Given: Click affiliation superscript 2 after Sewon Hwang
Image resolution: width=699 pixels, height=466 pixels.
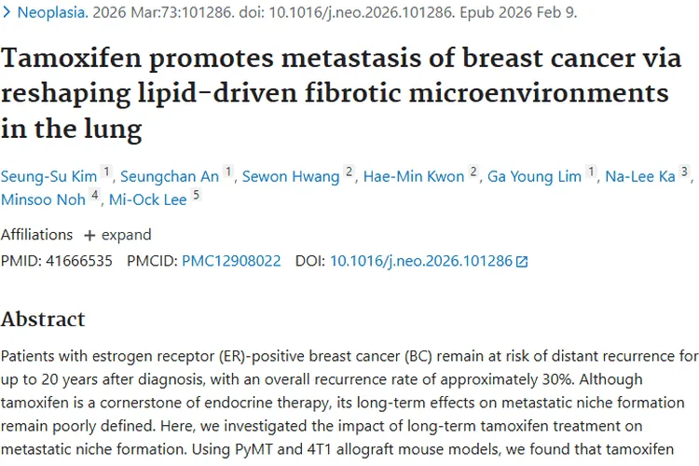Looking at the screenshot, I should click(x=349, y=172).
